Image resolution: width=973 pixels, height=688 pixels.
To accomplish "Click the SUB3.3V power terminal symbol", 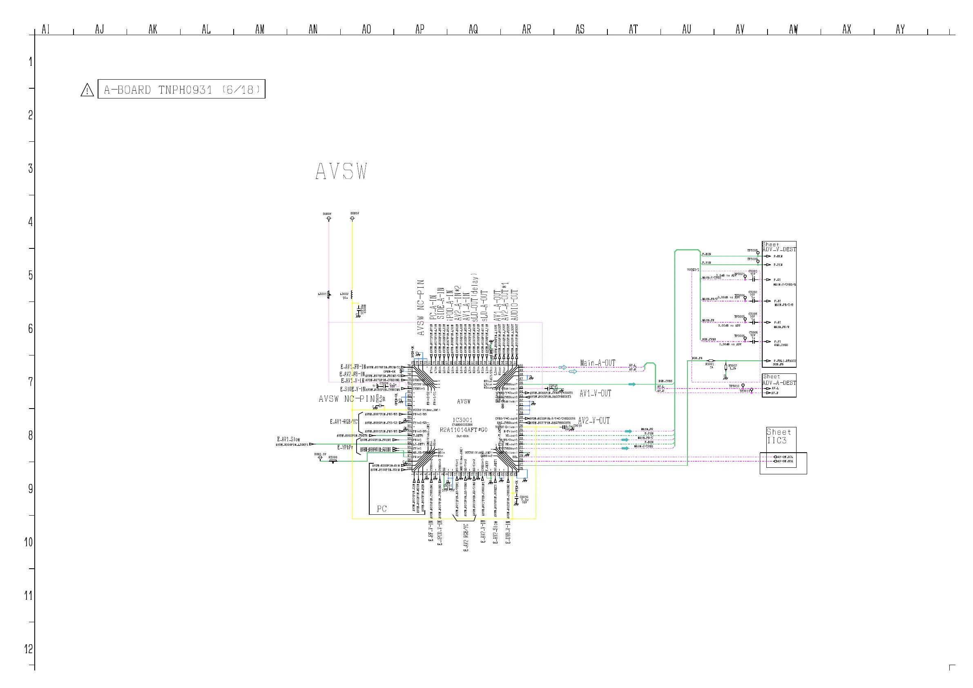I will 320,458.
